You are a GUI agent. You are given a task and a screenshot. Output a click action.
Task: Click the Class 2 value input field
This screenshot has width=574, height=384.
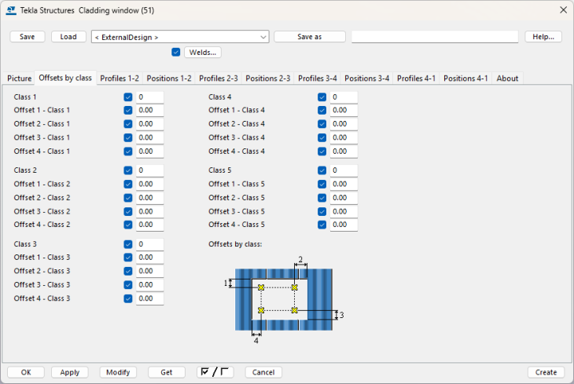pyautogui.click(x=149, y=170)
